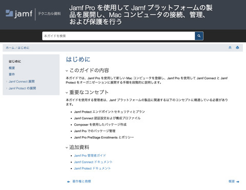Expand the Jamf Protect の展開 sidebar arrow

pos(7,88)
